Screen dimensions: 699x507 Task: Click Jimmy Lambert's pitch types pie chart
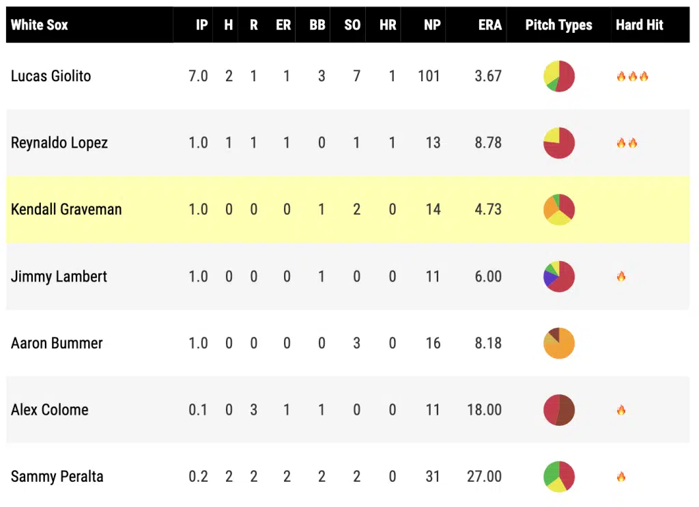pos(559,276)
